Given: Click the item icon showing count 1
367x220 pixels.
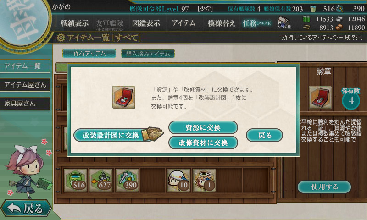Looking at the screenshot, I should tap(204, 180).
